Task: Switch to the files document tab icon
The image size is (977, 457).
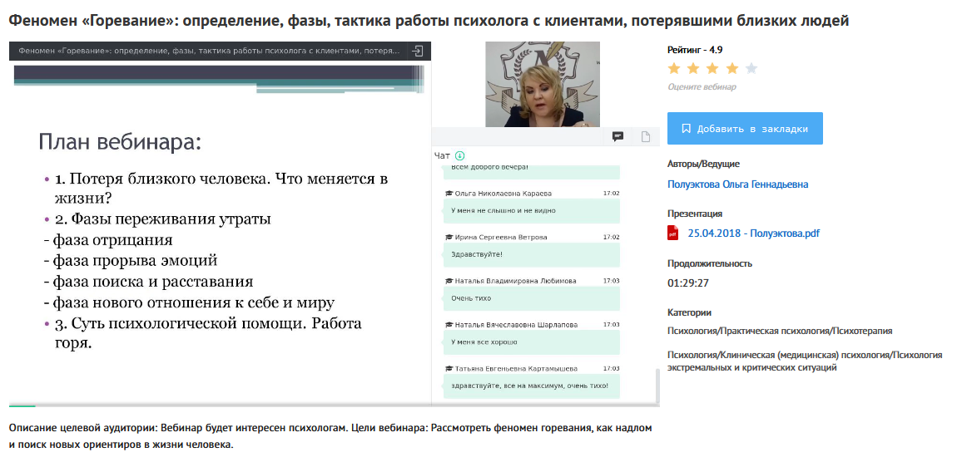Action: [x=645, y=137]
